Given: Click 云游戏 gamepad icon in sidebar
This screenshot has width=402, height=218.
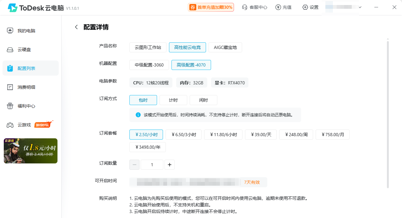Looking at the screenshot, I should (10, 125).
